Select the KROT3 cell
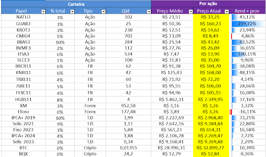The width and height of the screenshot is (266, 157). tap(23, 30)
